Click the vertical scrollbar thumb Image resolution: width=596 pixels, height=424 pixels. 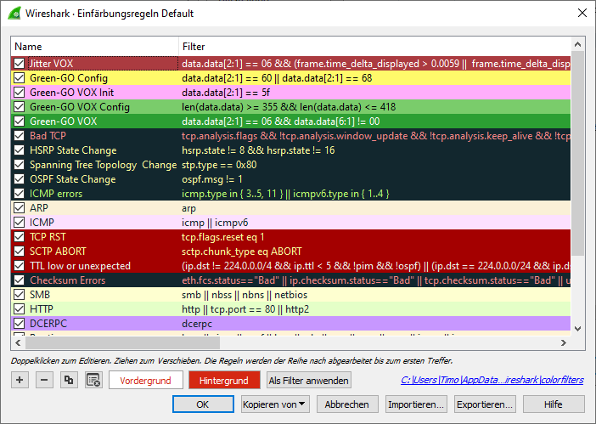[x=578, y=154]
